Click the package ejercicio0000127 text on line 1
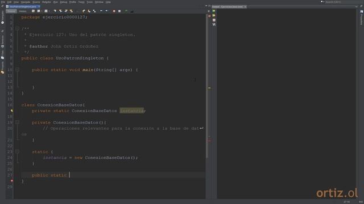This screenshot has height=204, width=364. (x=64, y=17)
